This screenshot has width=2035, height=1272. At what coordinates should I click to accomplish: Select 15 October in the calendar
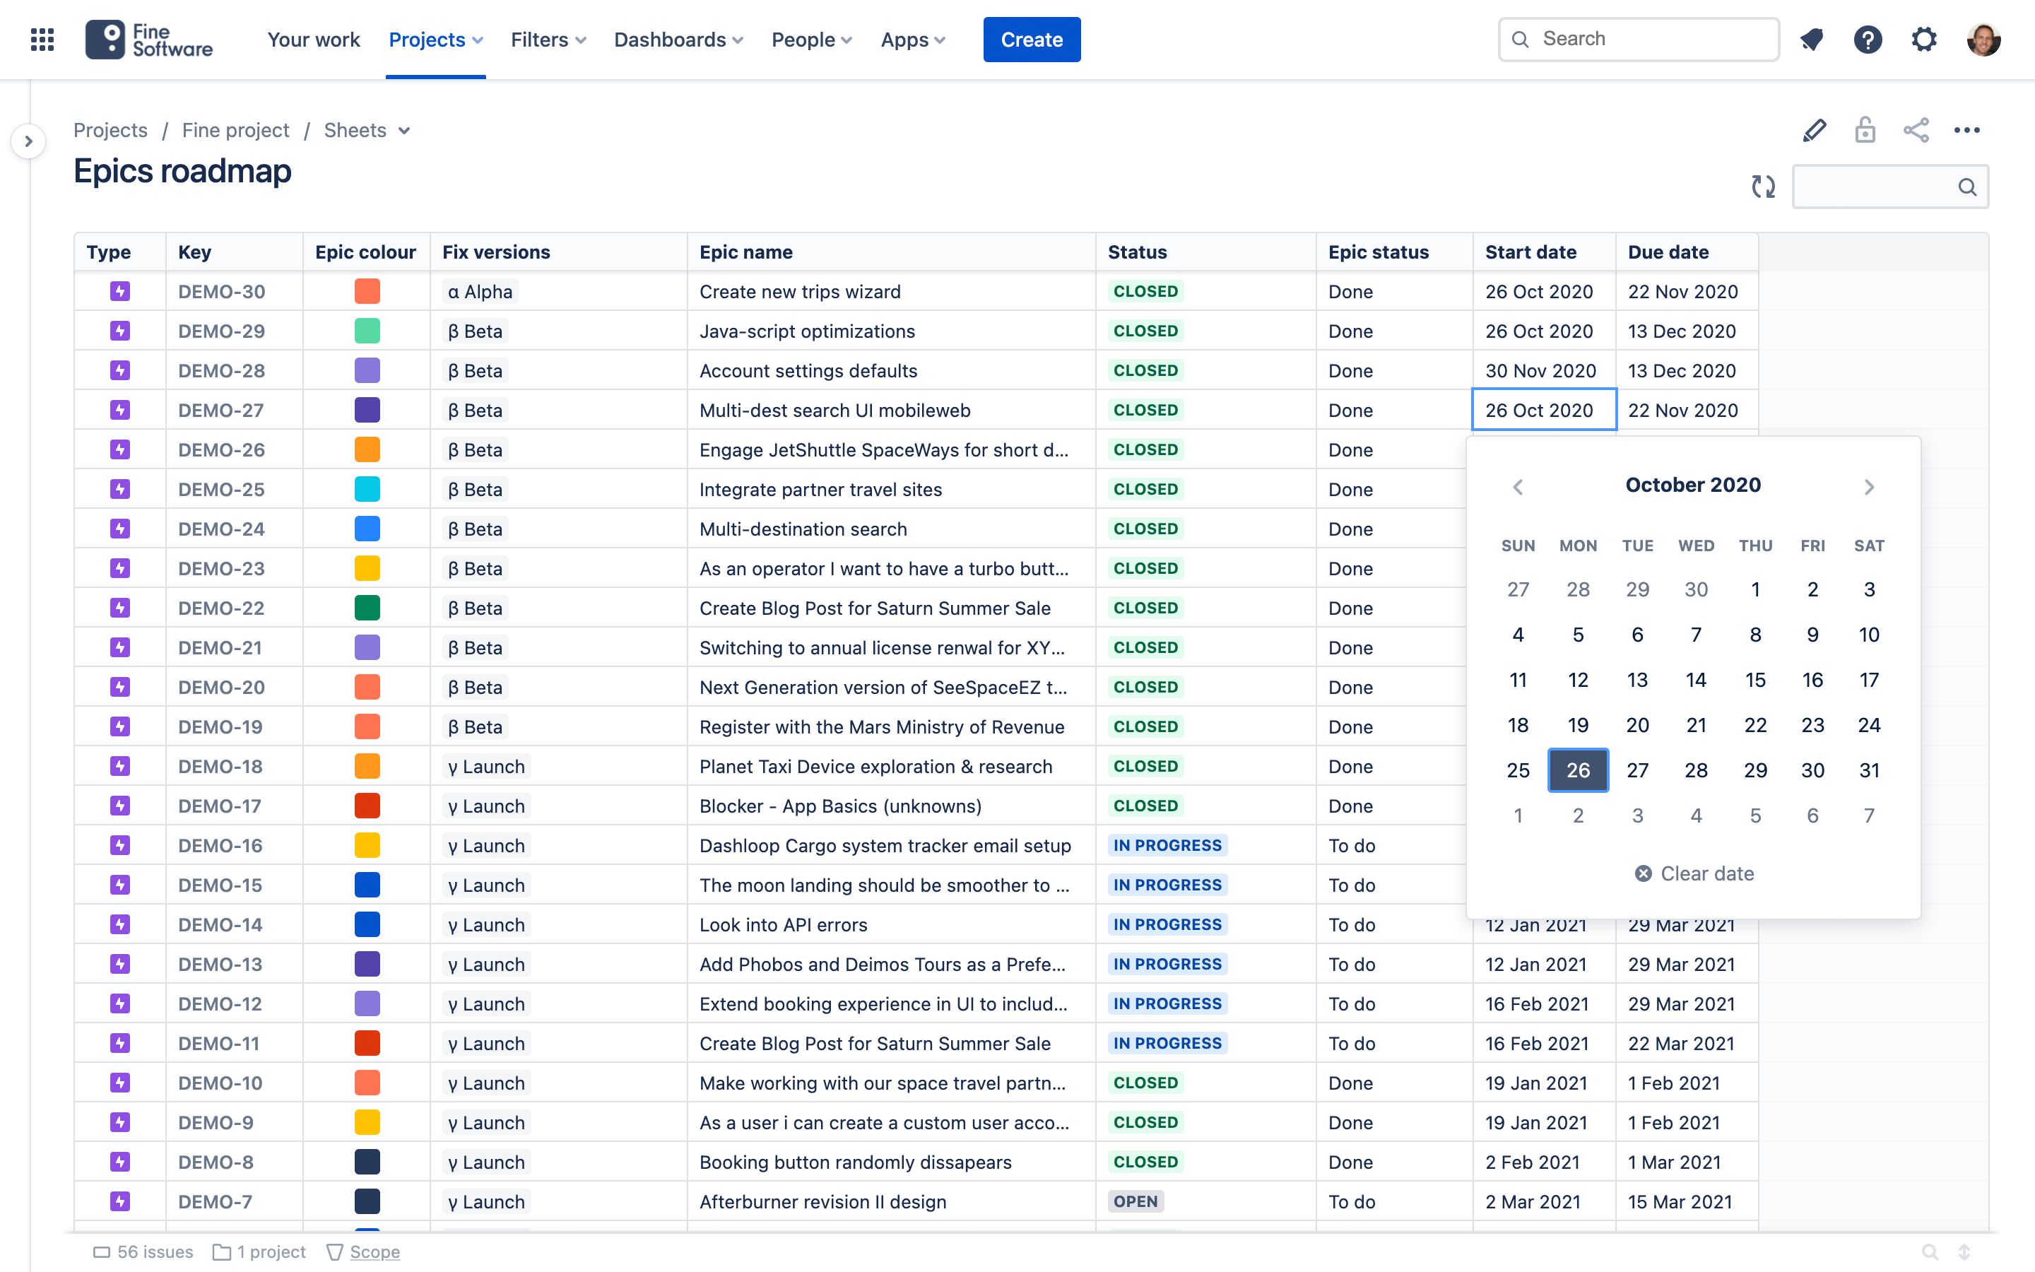[1755, 680]
